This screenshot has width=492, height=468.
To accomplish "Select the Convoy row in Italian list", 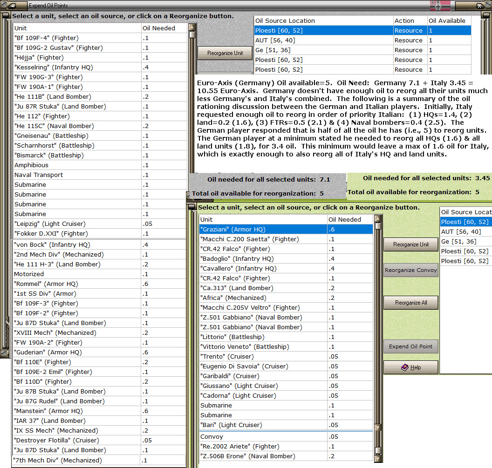I will pyautogui.click(x=286, y=437).
